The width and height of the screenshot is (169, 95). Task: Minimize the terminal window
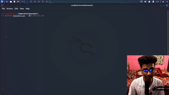click(161, 5)
